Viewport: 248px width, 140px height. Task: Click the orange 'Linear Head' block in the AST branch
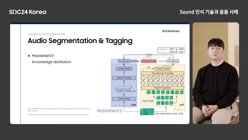click(163, 69)
